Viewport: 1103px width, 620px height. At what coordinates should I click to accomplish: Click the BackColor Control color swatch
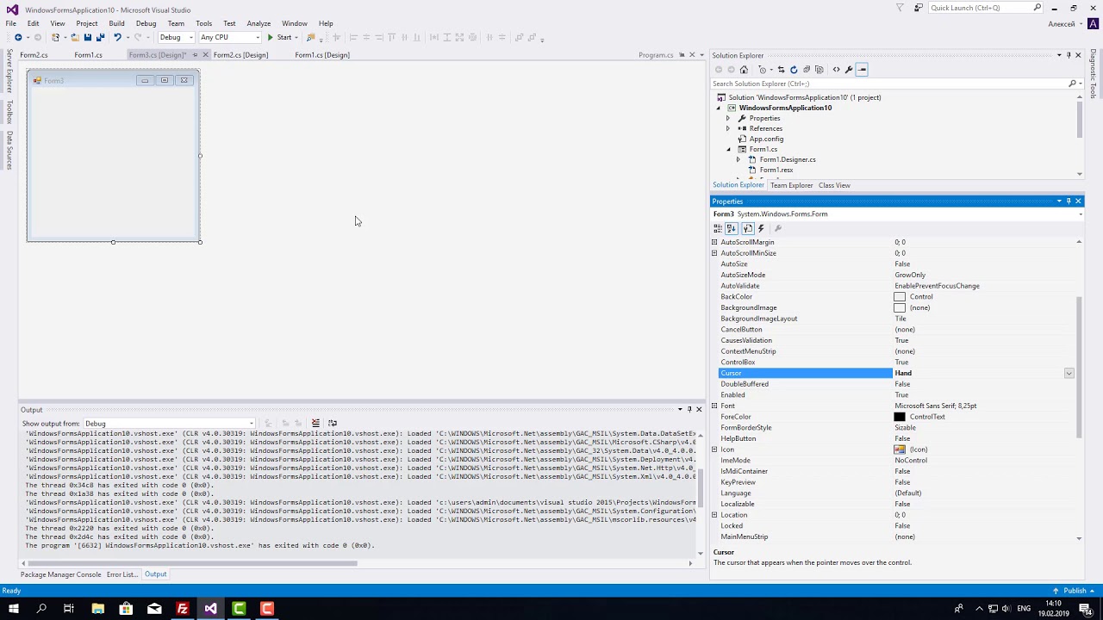[900, 297]
